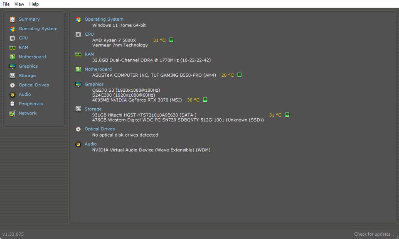This screenshot has width=399, height=239.
Task: Click the Storage drive icon in summary panel
Action: (x=78, y=109)
